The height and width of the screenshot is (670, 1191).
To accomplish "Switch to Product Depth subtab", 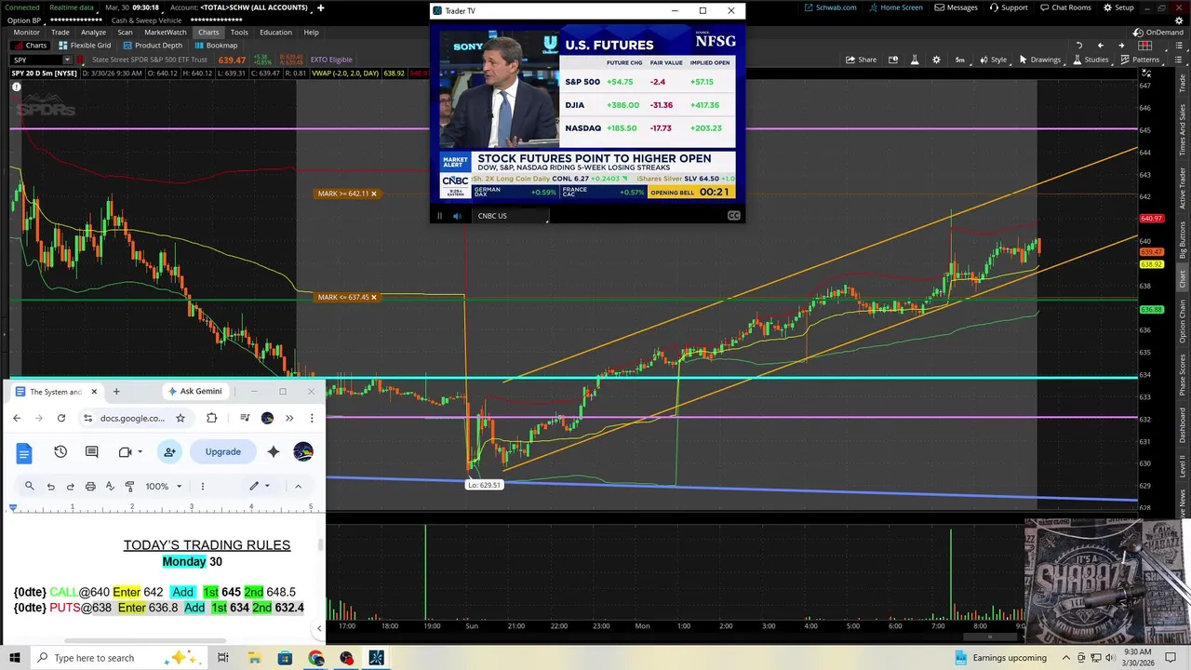I will point(154,45).
